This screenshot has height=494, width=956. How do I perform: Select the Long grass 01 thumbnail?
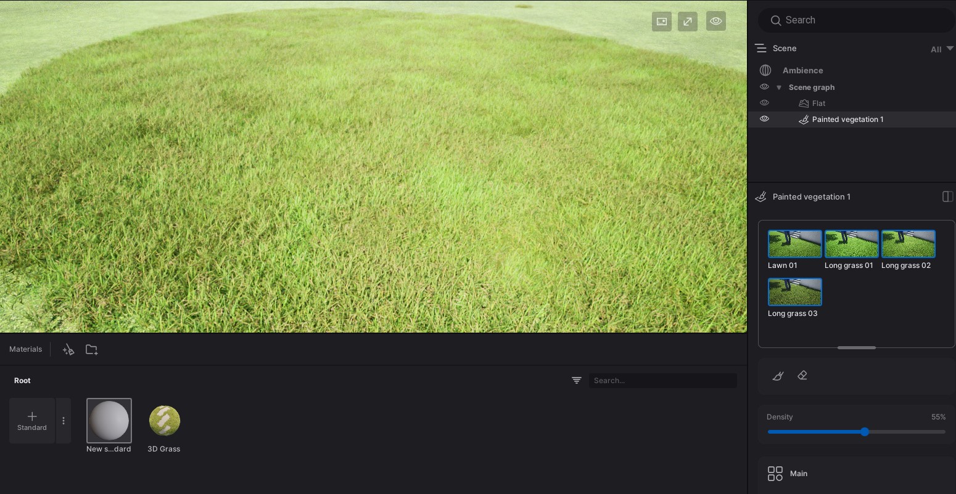point(852,244)
